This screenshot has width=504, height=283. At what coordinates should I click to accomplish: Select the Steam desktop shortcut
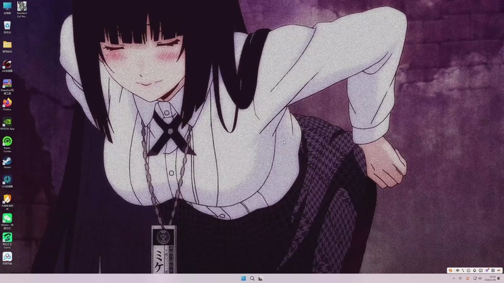(x=7, y=162)
